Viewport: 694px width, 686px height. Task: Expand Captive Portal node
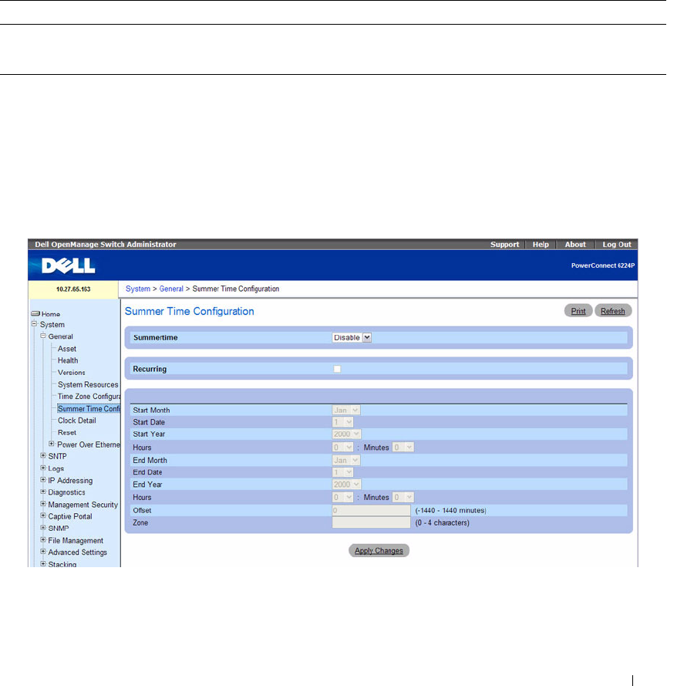click(43, 515)
